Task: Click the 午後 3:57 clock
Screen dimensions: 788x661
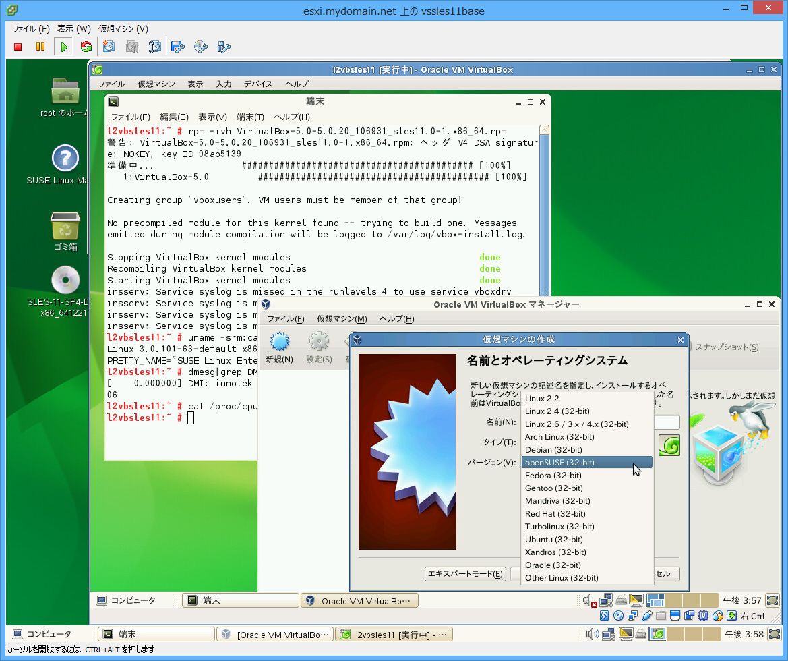Action: point(741,600)
